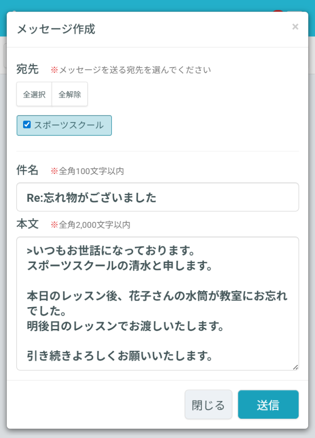Click the 本文 field label
The height and width of the screenshot is (438, 315).
click(27, 224)
